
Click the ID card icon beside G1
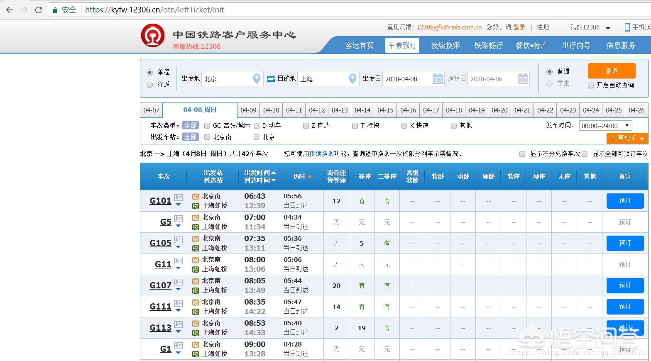[179, 345]
